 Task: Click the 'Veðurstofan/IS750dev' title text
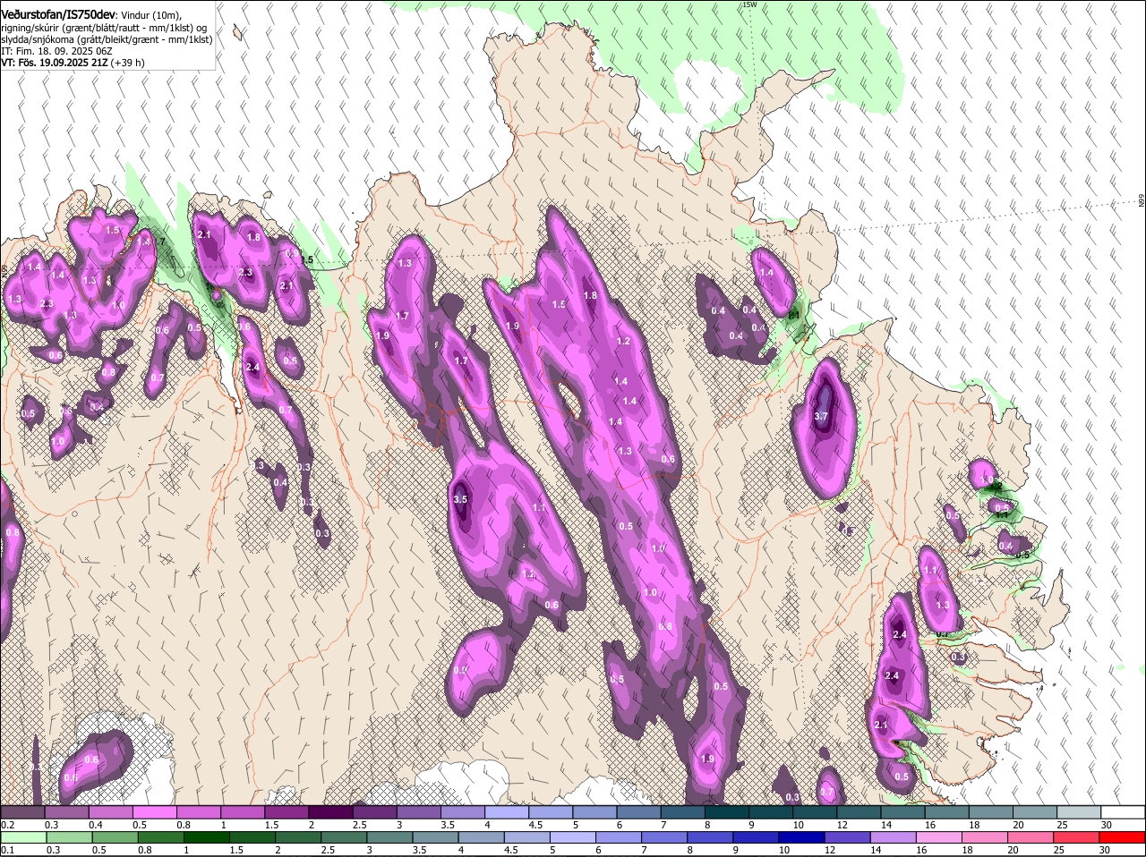point(58,14)
